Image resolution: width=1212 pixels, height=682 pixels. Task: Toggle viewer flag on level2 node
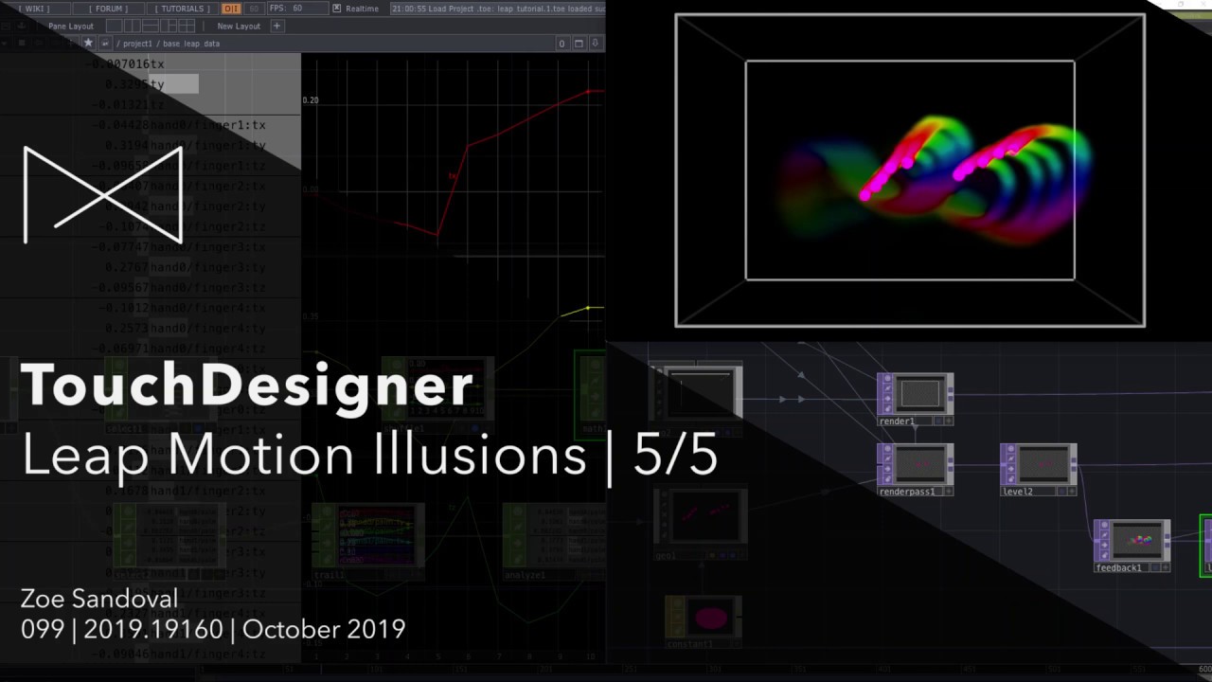click(x=1011, y=449)
